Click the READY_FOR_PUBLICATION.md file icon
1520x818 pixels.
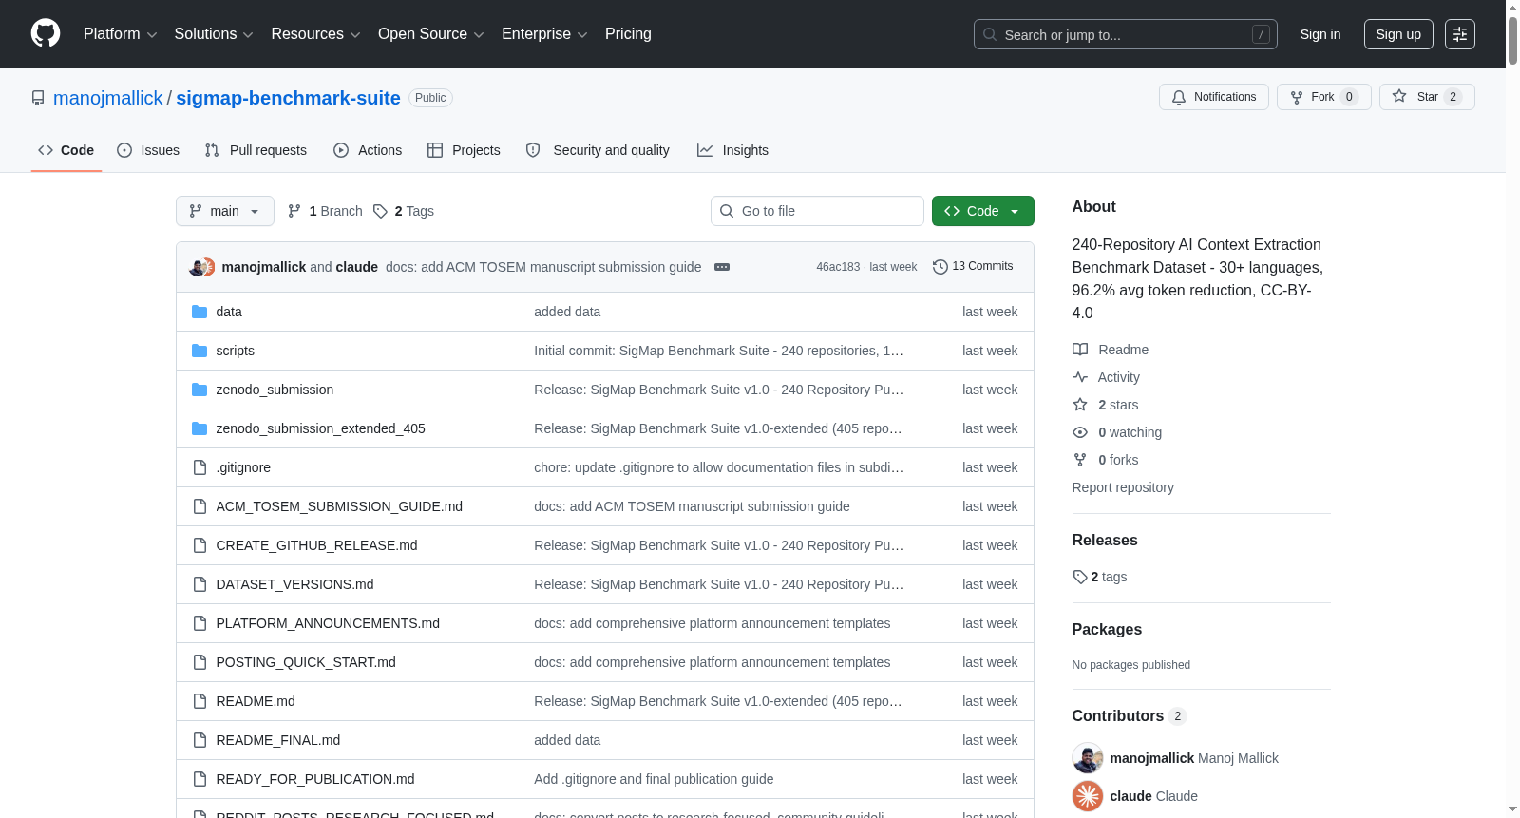click(x=199, y=779)
